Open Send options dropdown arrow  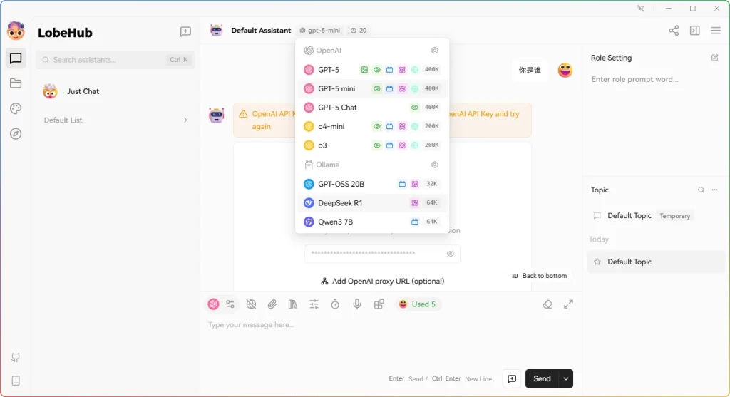click(x=565, y=379)
